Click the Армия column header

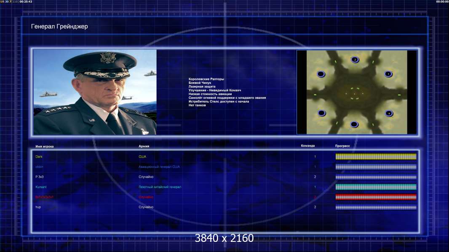pos(144,146)
